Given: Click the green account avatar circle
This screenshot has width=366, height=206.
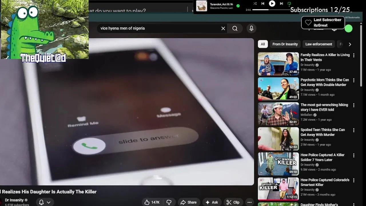Looking at the screenshot, I should coord(349,28).
